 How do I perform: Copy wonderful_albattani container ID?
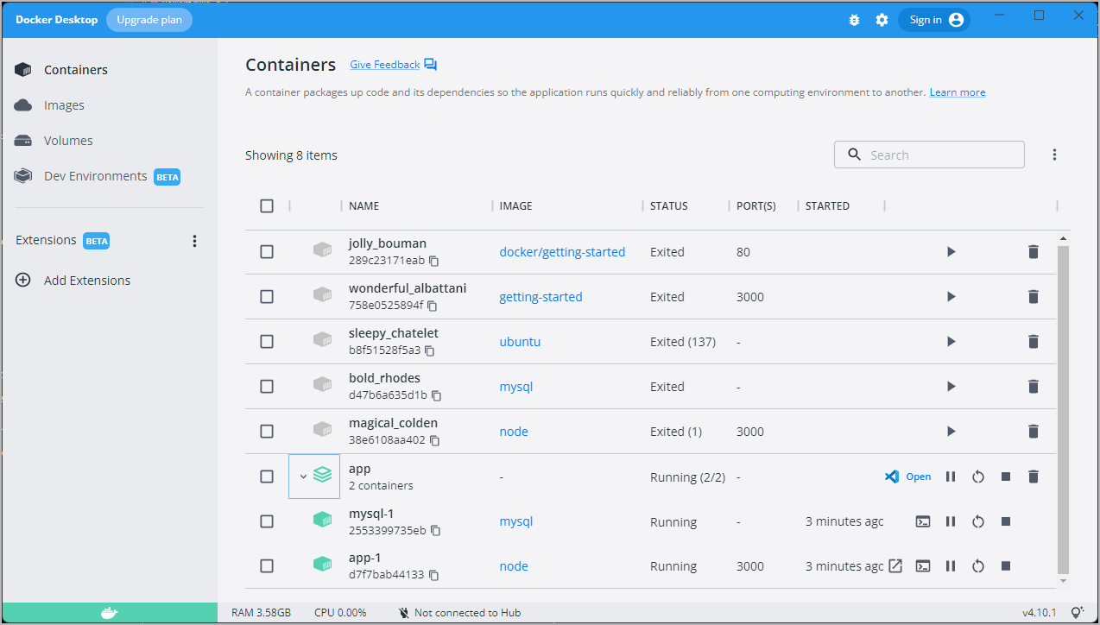433,306
